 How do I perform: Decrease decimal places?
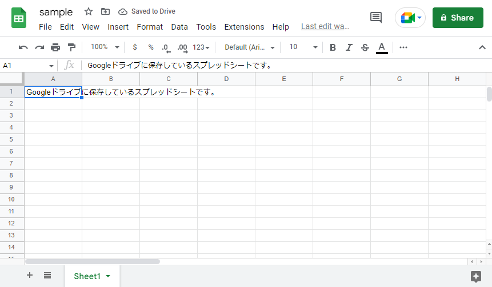166,47
